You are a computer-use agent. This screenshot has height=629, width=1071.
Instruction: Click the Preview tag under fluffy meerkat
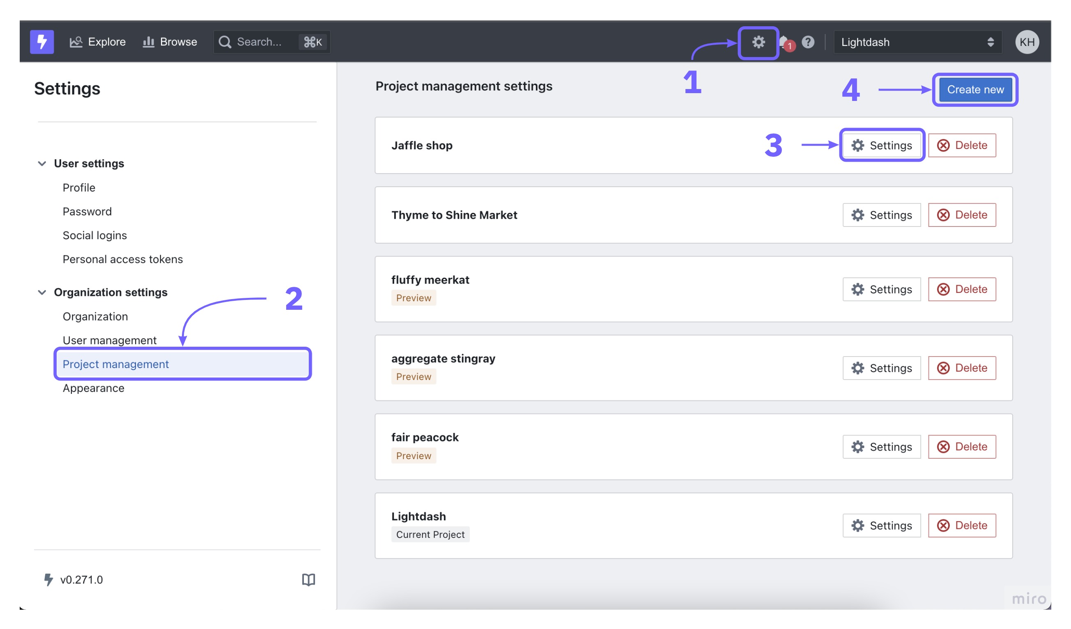click(413, 298)
